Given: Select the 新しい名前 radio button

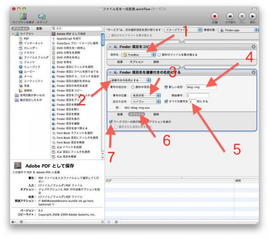Looking at the screenshot, I should (x=166, y=87).
